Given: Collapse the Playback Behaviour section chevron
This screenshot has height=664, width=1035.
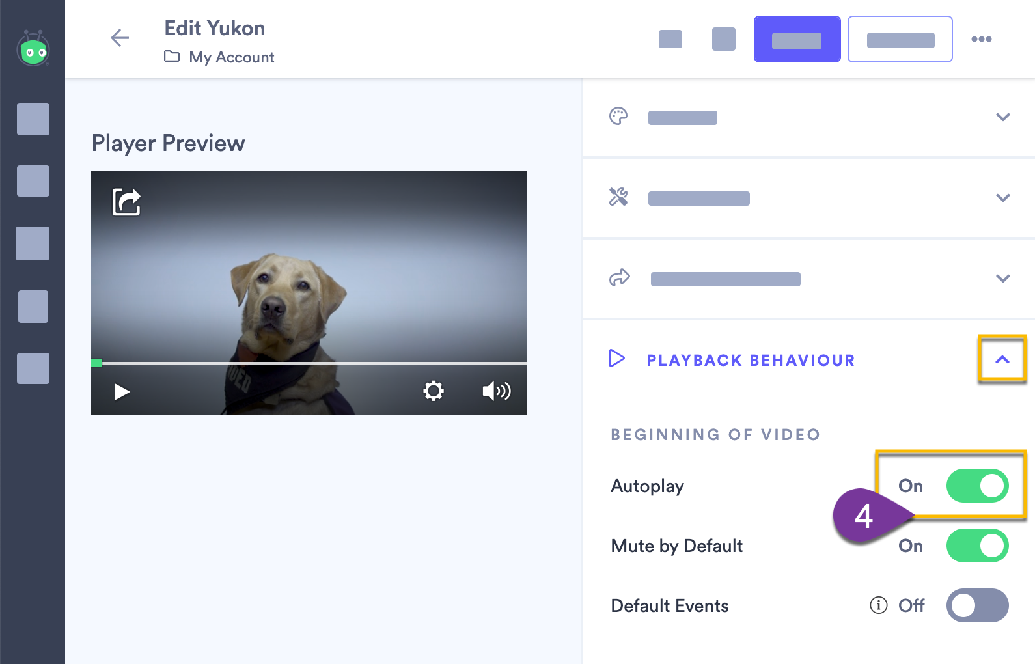Looking at the screenshot, I should click(1002, 359).
